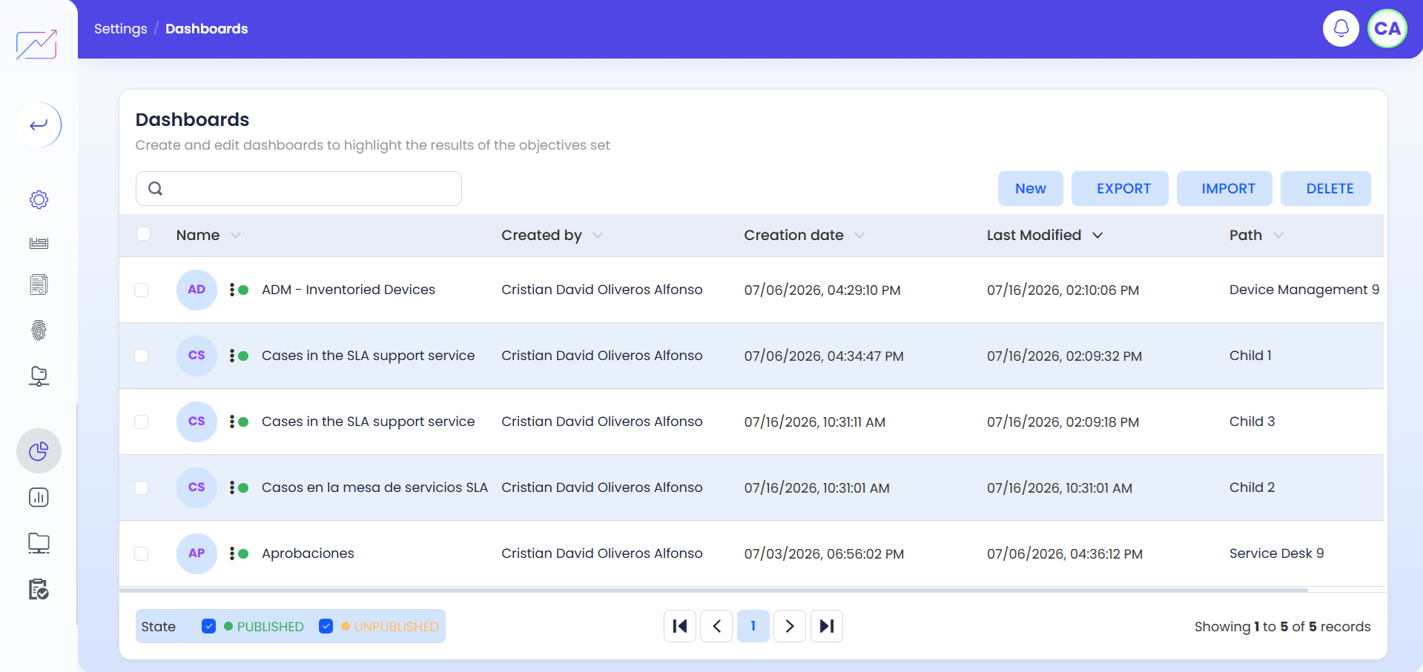Screen dimensions: 1423x672
Task: Open options menu for ADM - Inventoried Devices
Action: pyautogui.click(x=232, y=290)
